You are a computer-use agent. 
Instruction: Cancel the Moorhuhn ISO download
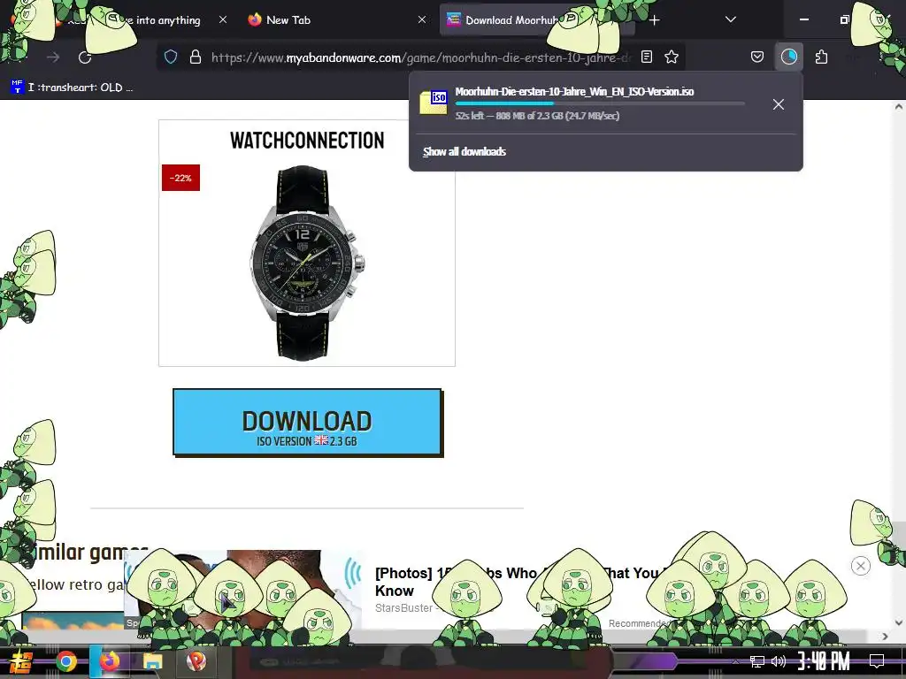tap(779, 104)
